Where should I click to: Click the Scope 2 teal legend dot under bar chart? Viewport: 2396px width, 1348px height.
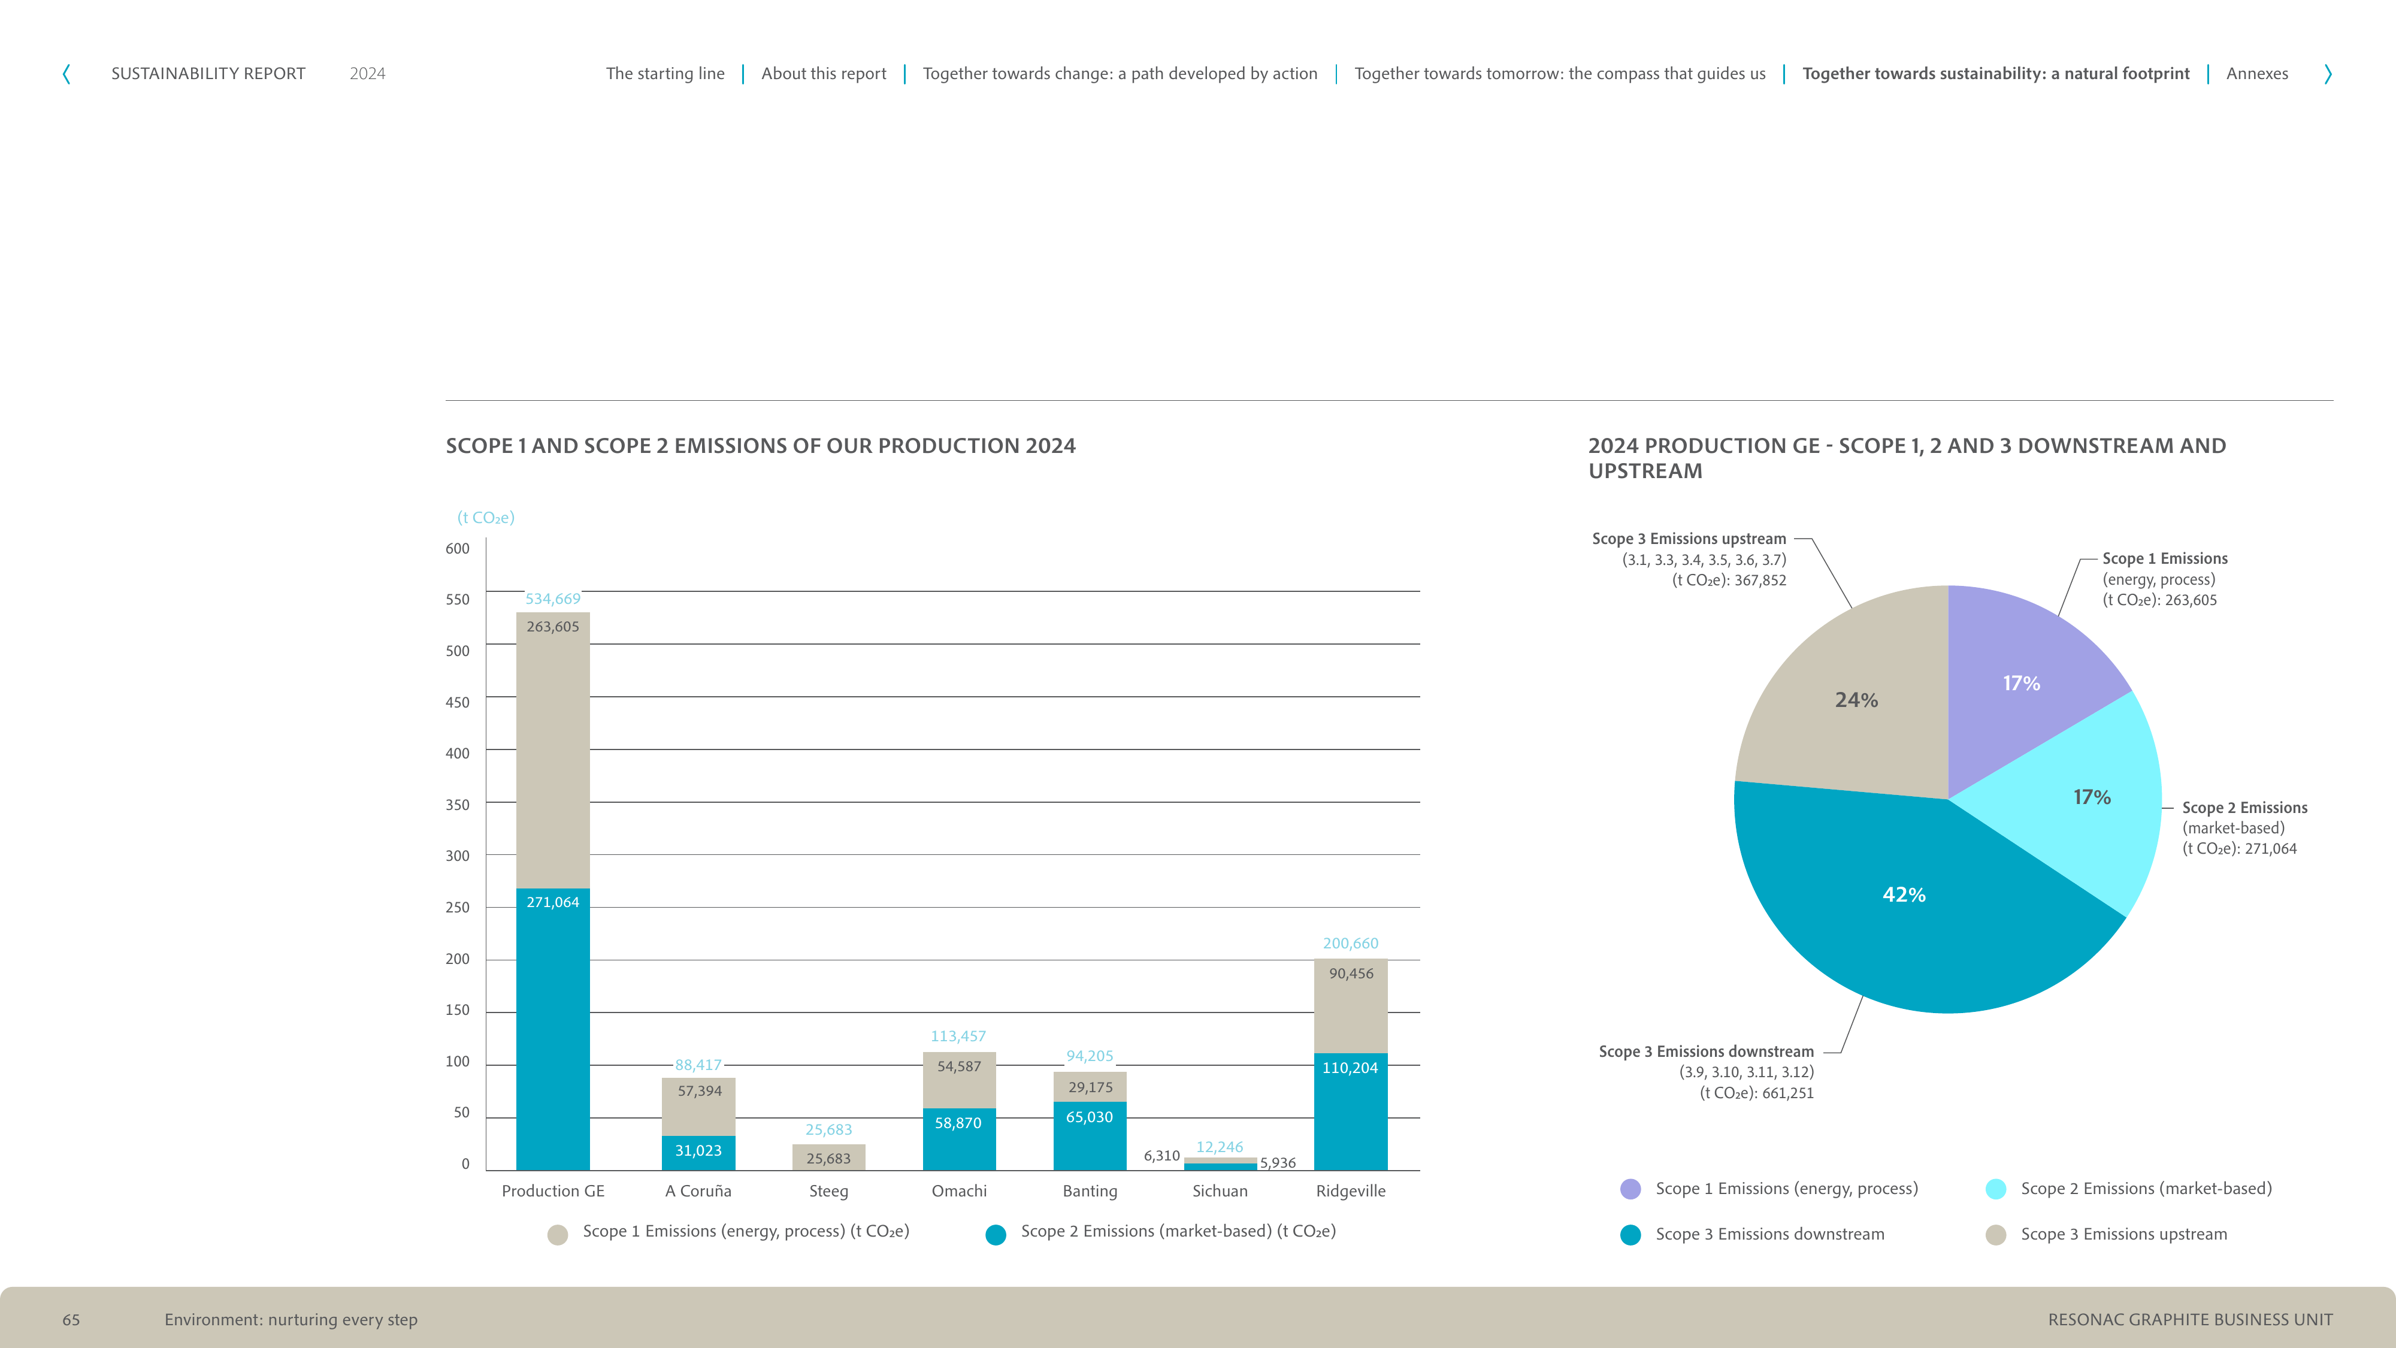click(x=995, y=1235)
